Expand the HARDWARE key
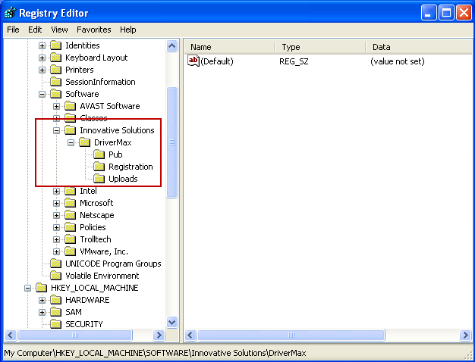The height and width of the screenshot is (362, 475). pos(42,300)
